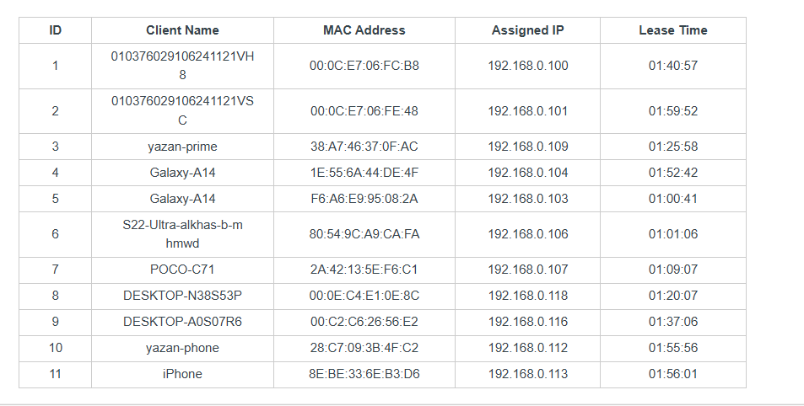The height and width of the screenshot is (406, 804).
Task: Select the S22-Ultra-alkhas-b-mhmwd client name
Action: click(182, 234)
